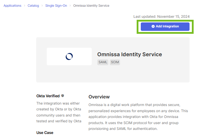Screen dimensions: 198x136
Task: Click the Okta Verified heading
Action: click(48, 96)
